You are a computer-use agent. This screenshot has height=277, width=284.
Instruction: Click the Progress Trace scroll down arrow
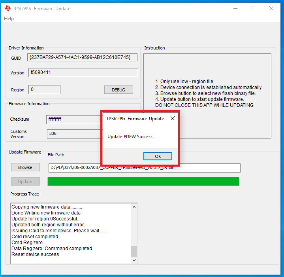[134, 260]
